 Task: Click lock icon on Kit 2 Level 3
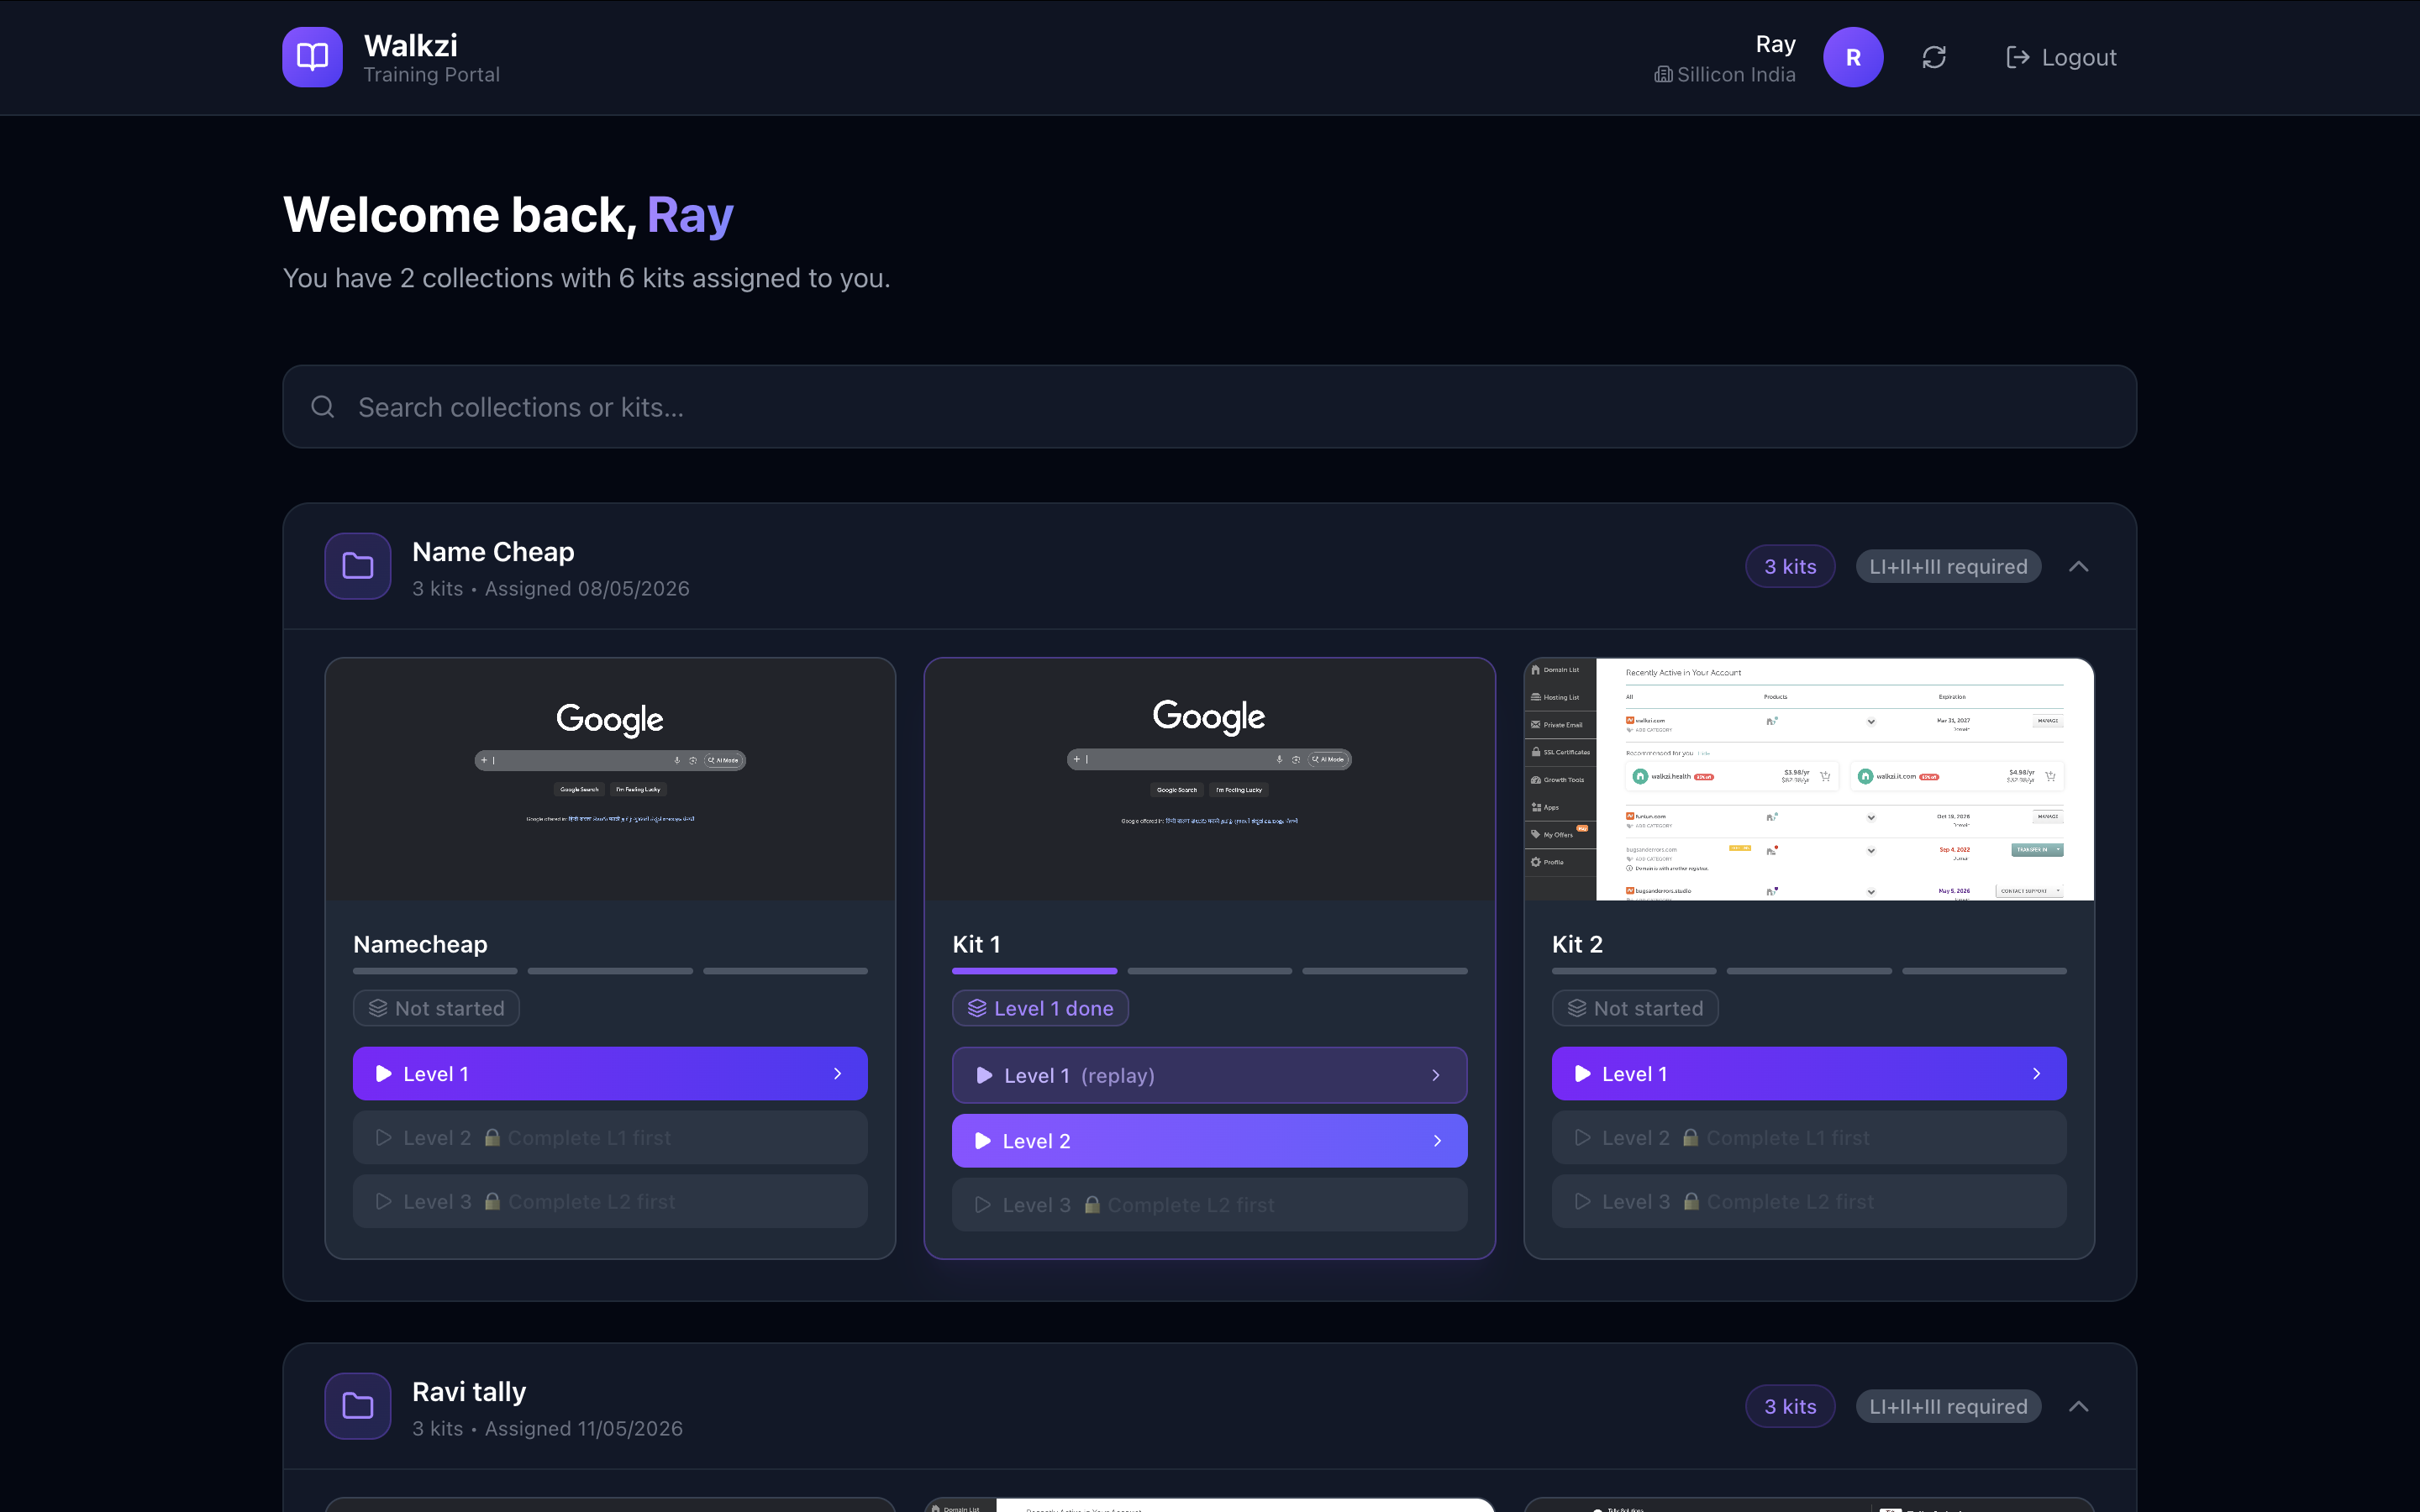[1691, 1201]
